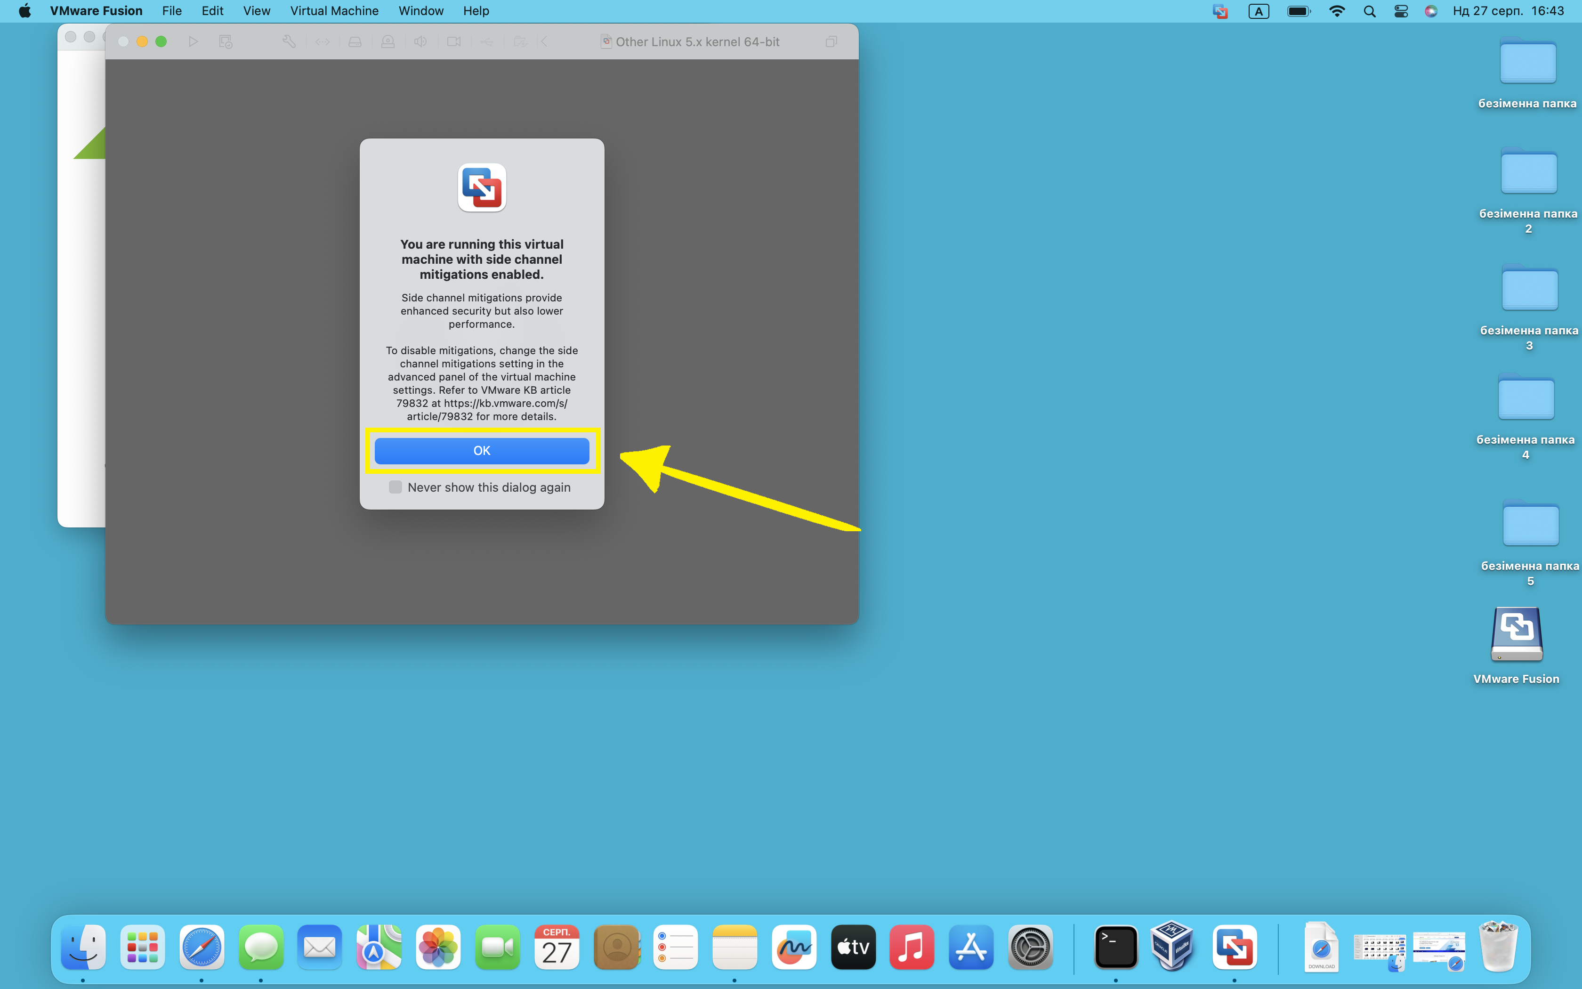Open the View menu
The width and height of the screenshot is (1582, 989).
point(256,11)
